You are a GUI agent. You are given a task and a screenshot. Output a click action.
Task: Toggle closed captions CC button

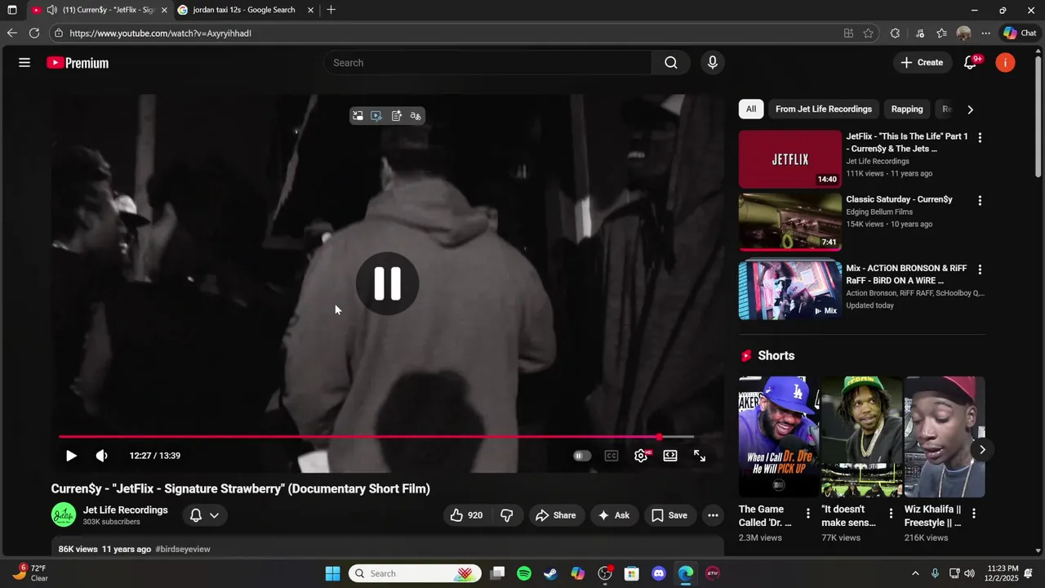click(x=611, y=456)
